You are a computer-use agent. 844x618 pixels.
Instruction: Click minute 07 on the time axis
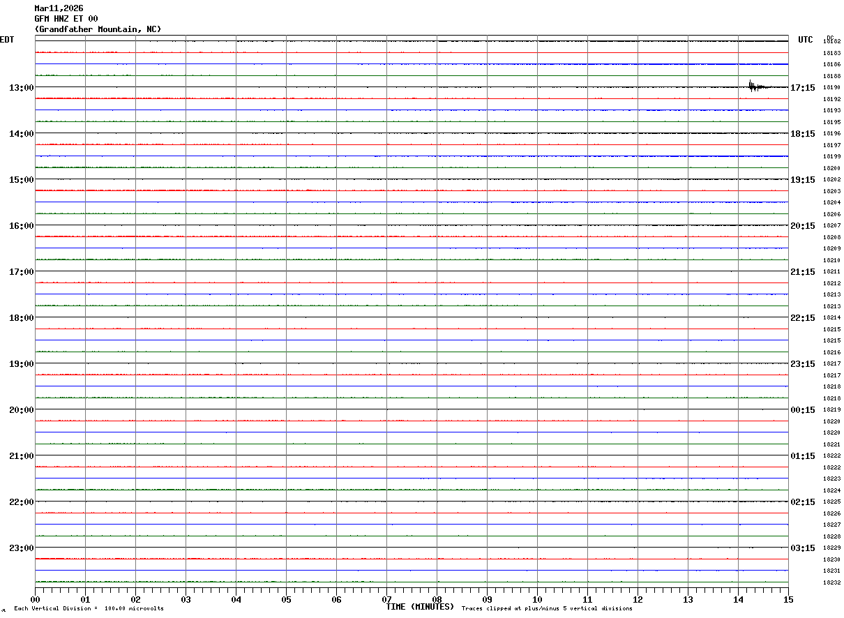click(386, 599)
